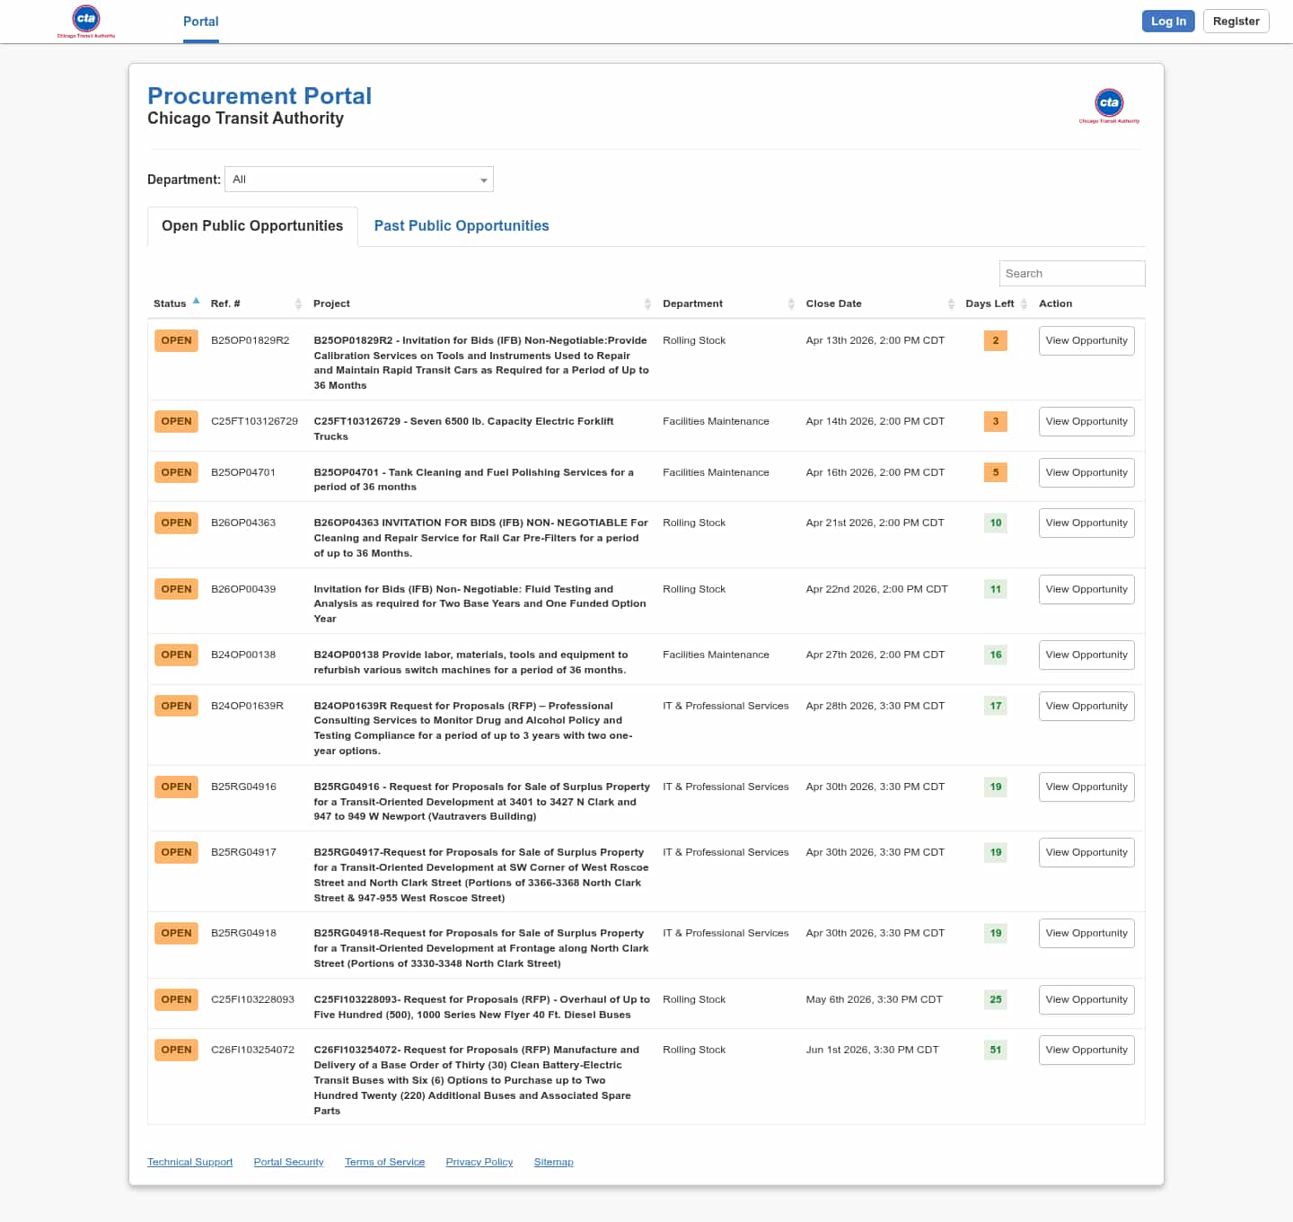Viewport: 1293px width, 1222px height.
Task: Open the Technical Support footer link
Action: (x=189, y=1162)
